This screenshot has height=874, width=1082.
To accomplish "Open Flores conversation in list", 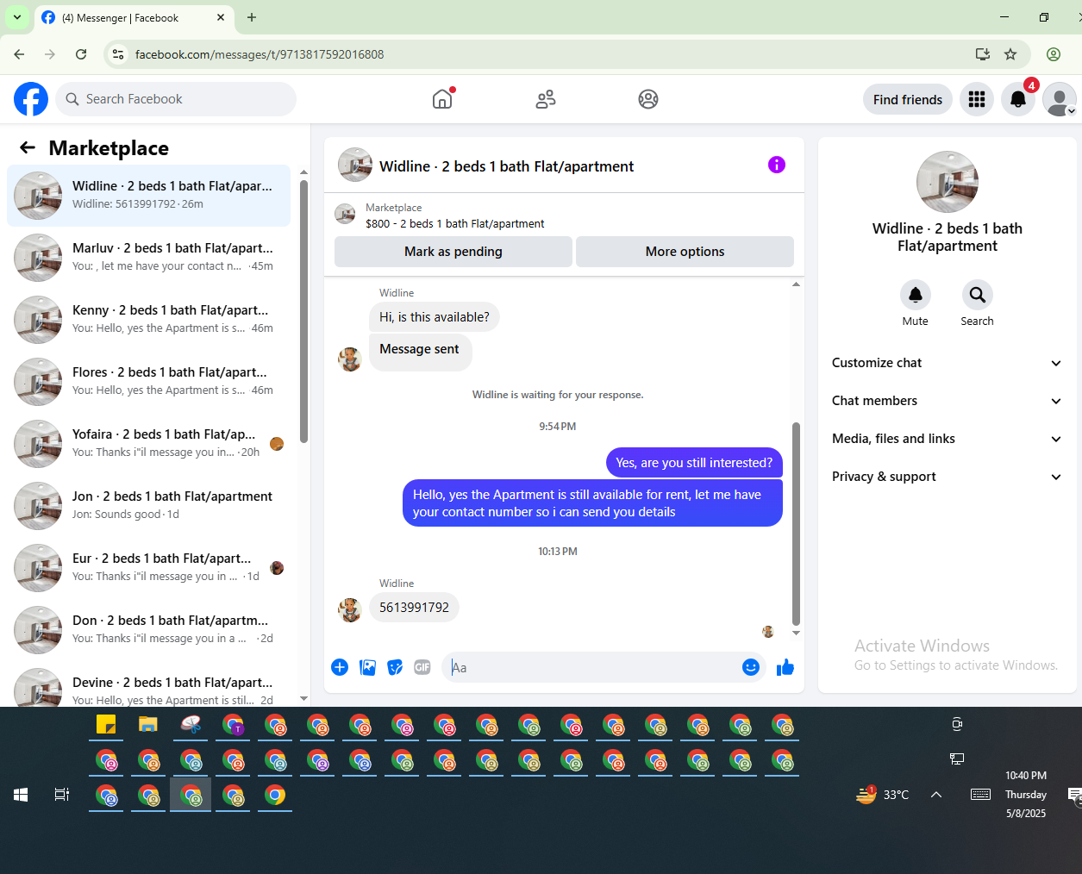I will click(x=149, y=382).
